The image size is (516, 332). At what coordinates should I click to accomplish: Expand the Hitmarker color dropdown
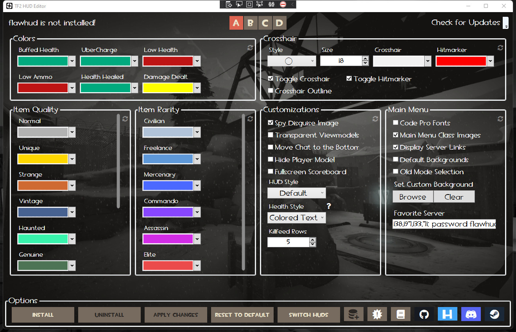click(x=490, y=61)
